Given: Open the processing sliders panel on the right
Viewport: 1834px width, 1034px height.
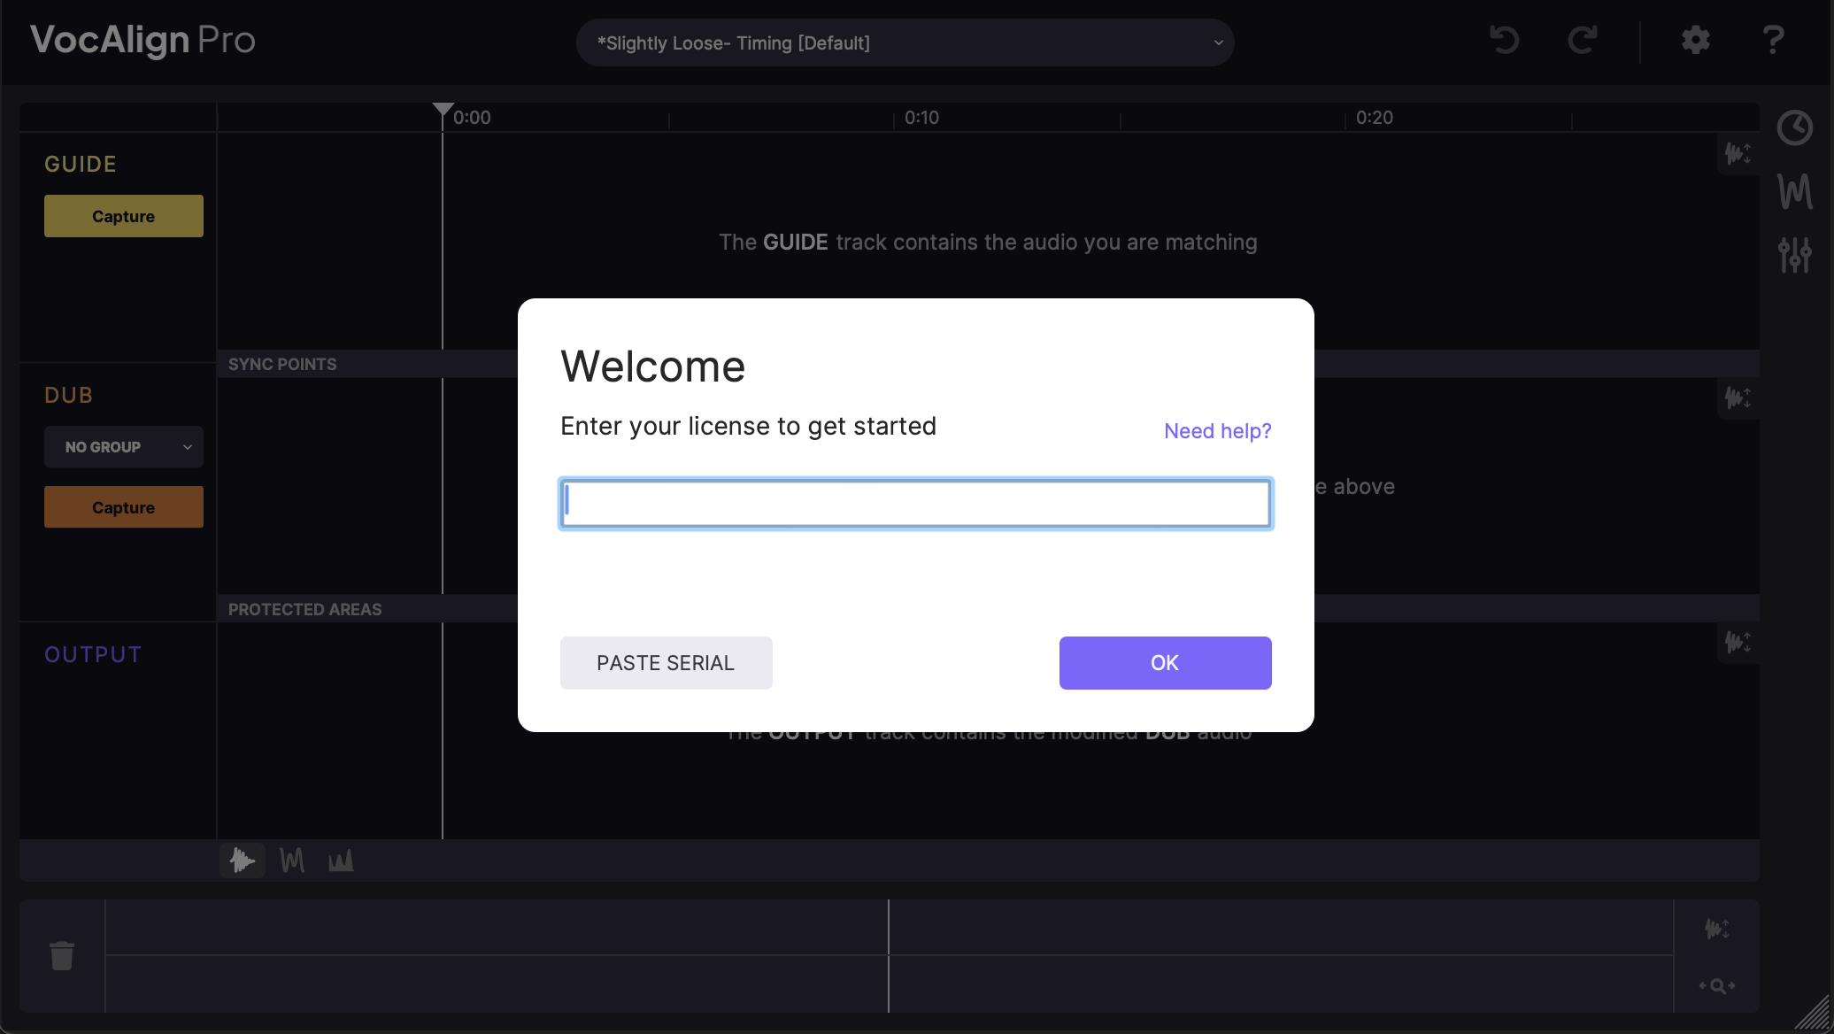Looking at the screenshot, I should 1796,256.
